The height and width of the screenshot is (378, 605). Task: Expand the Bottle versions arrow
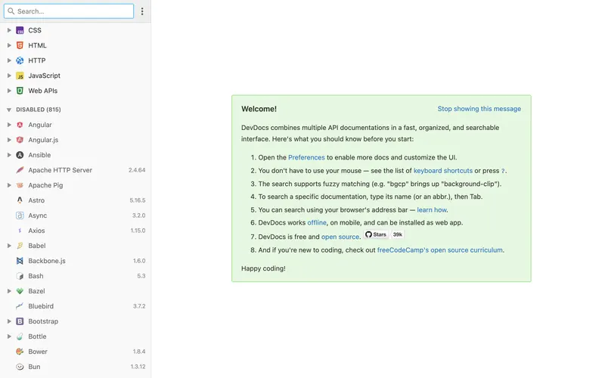[9, 336]
